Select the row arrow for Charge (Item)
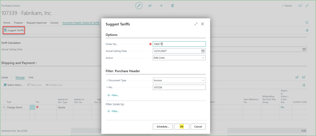 point(3,107)
